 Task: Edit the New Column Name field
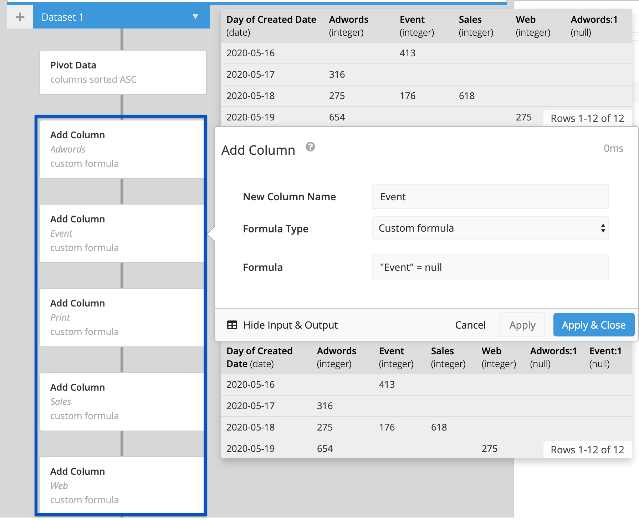[490, 197]
